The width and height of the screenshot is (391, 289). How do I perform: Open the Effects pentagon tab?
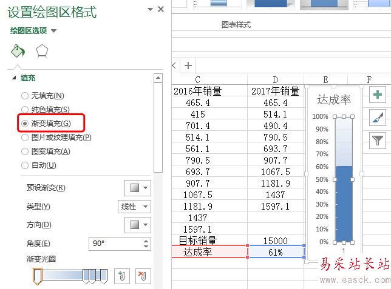point(42,51)
